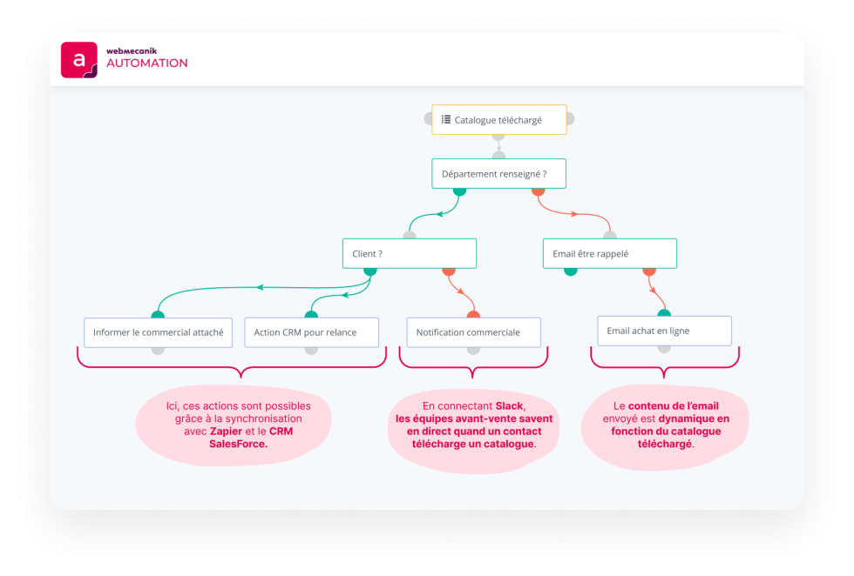Toggle the green input dot on Informer le commercial attaché
The image size is (854, 576).
point(158,315)
